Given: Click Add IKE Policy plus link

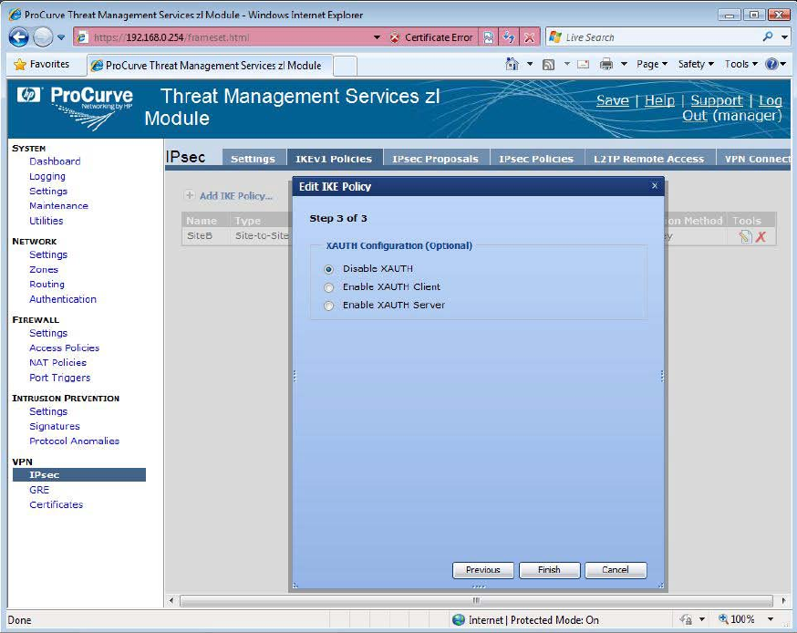Looking at the screenshot, I should pyautogui.click(x=229, y=196).
